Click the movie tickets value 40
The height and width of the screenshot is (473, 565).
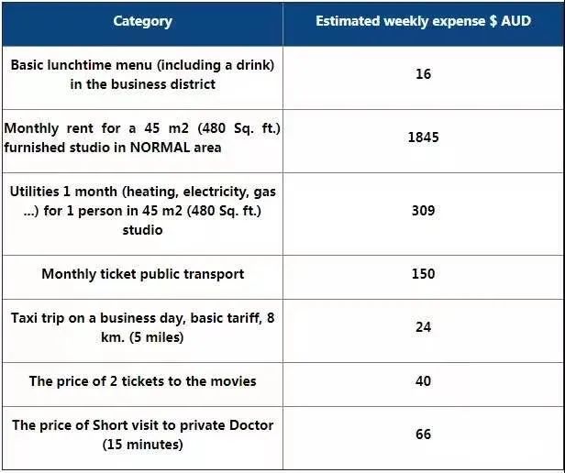423,381
